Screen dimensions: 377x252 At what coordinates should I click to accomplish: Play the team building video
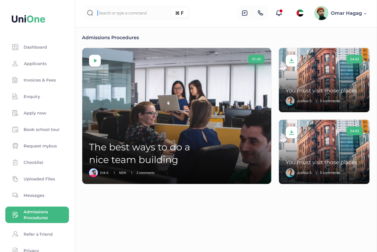(x=95, y=61)
